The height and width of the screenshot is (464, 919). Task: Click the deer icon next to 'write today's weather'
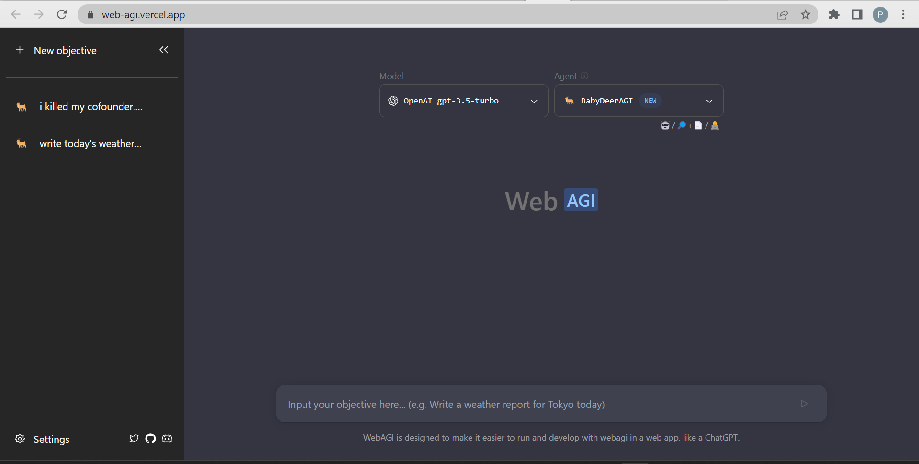pos(22,144)
